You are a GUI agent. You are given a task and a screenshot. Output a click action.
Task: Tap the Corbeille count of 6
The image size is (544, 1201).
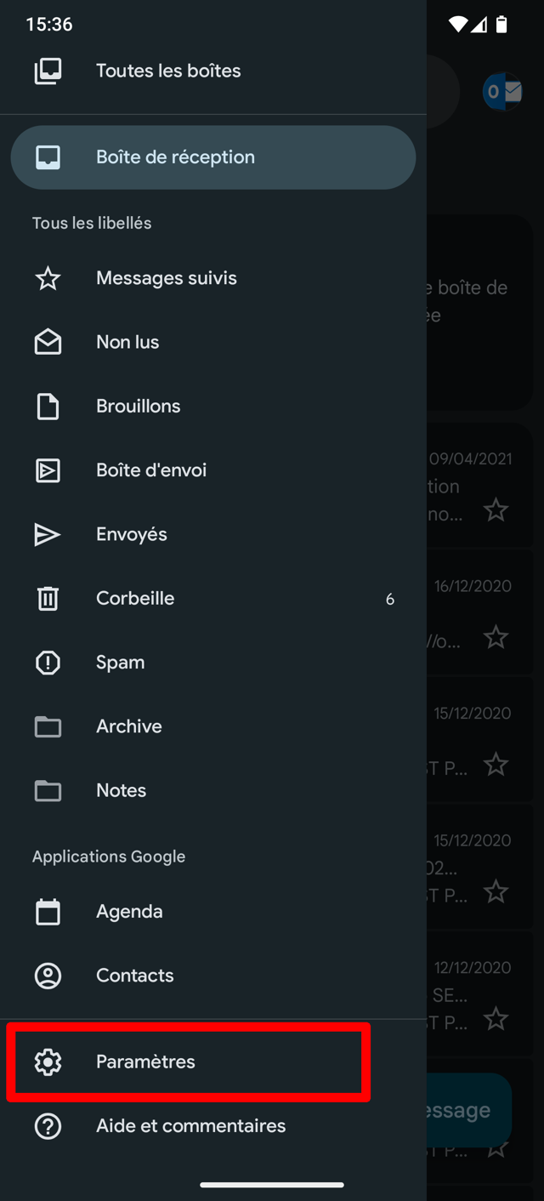(390, 599)
